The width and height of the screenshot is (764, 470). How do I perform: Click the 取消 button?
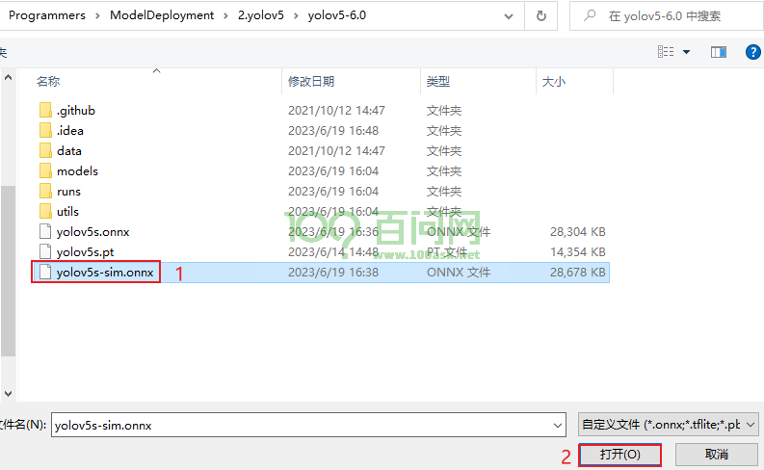coord(716,454)
